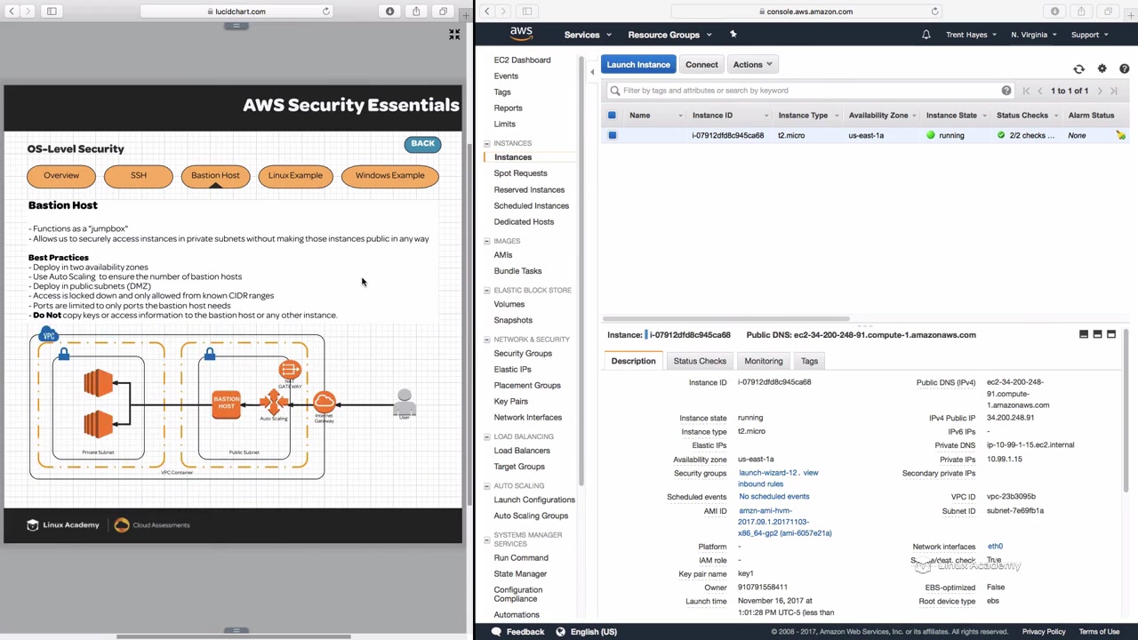Image resolution: width=1138 pixels, height=640 pixels.
Task: Click the lucidchart.com address bar
Action: [x=236, y=12]
